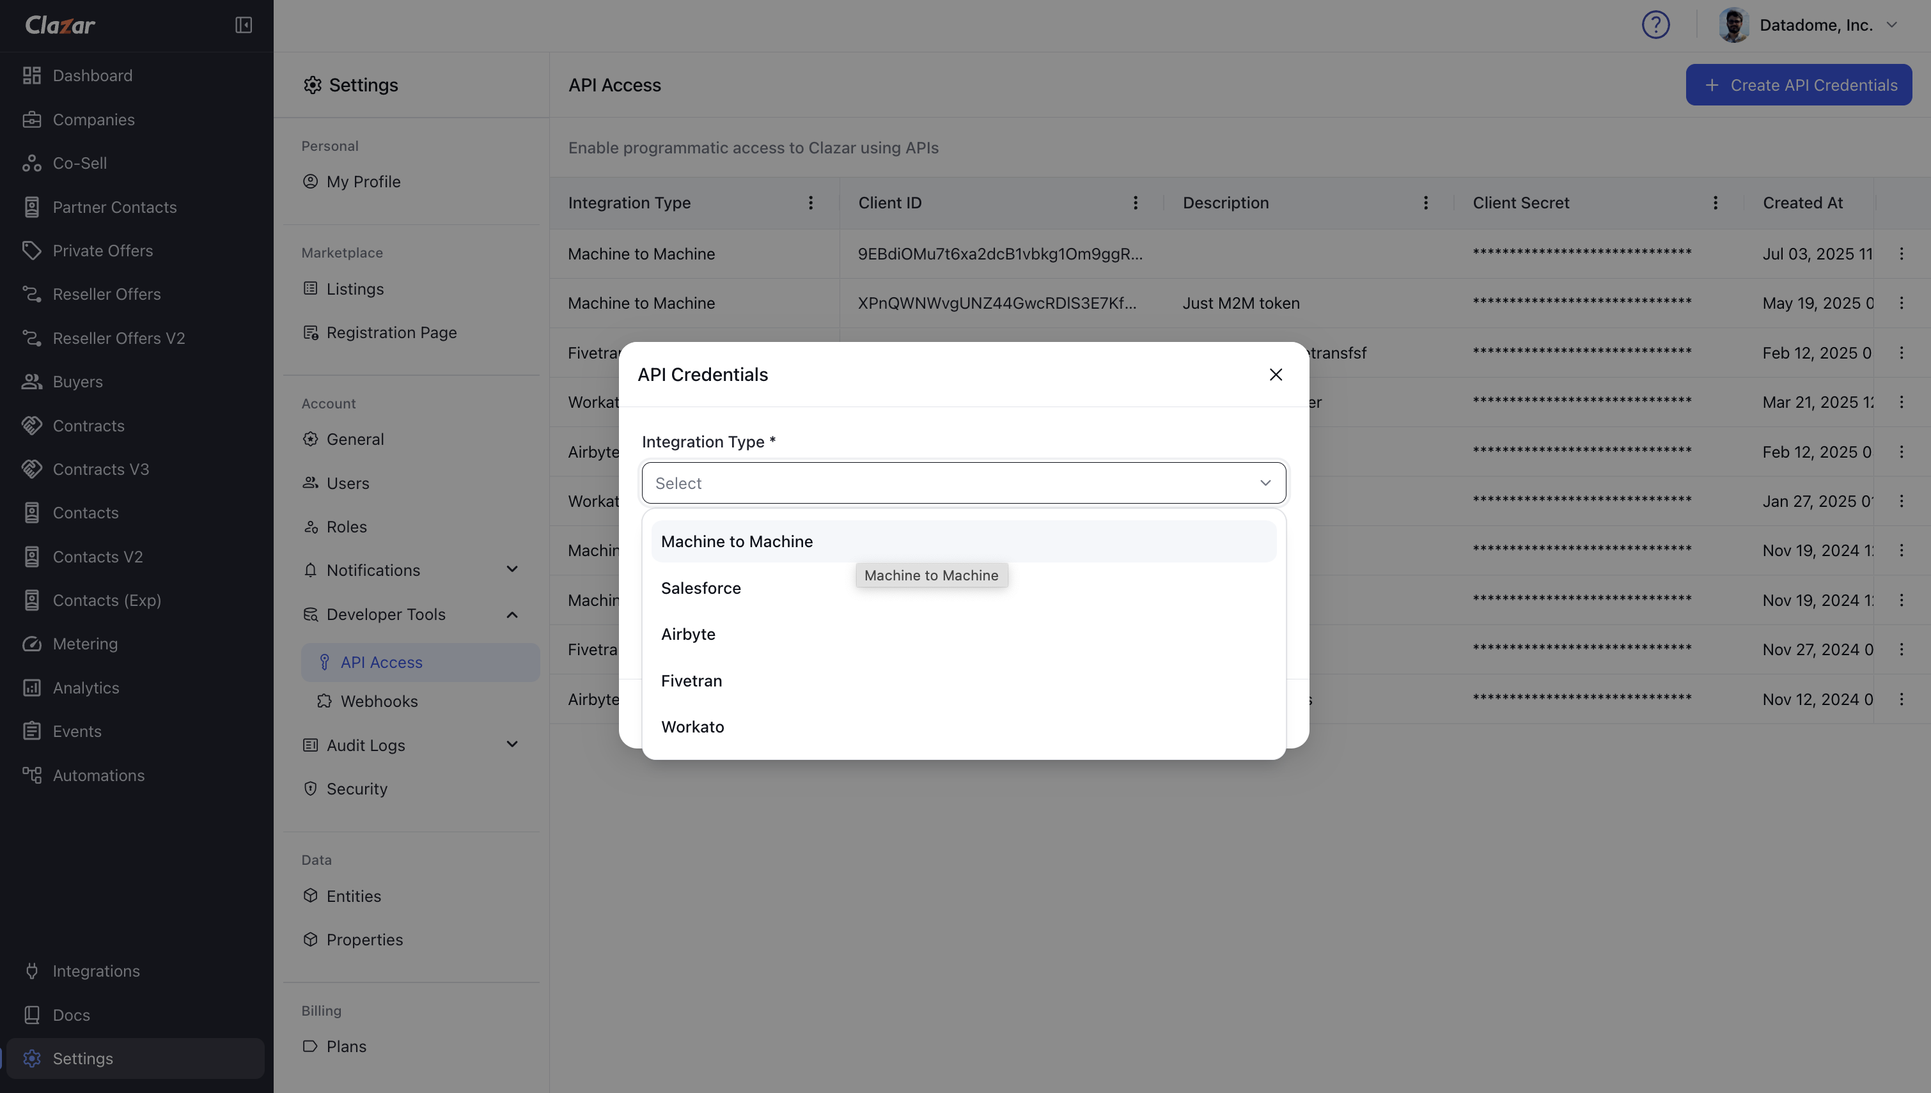Viewport: 1931px width, 1093px height.
Task: Open row actions for Jan 27, 2025 credential
Action: [x=1902, y=502]
